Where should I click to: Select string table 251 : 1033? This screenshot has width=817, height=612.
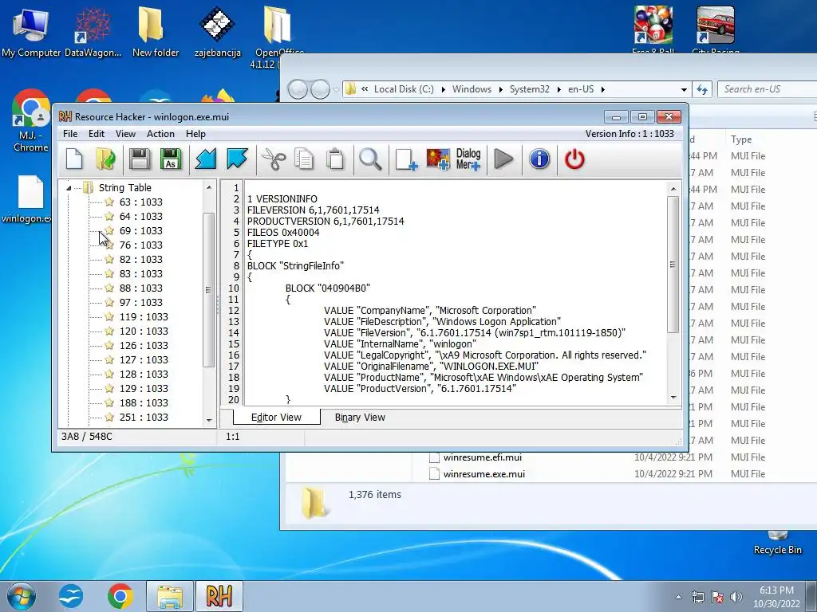click(x=144, y=418)
